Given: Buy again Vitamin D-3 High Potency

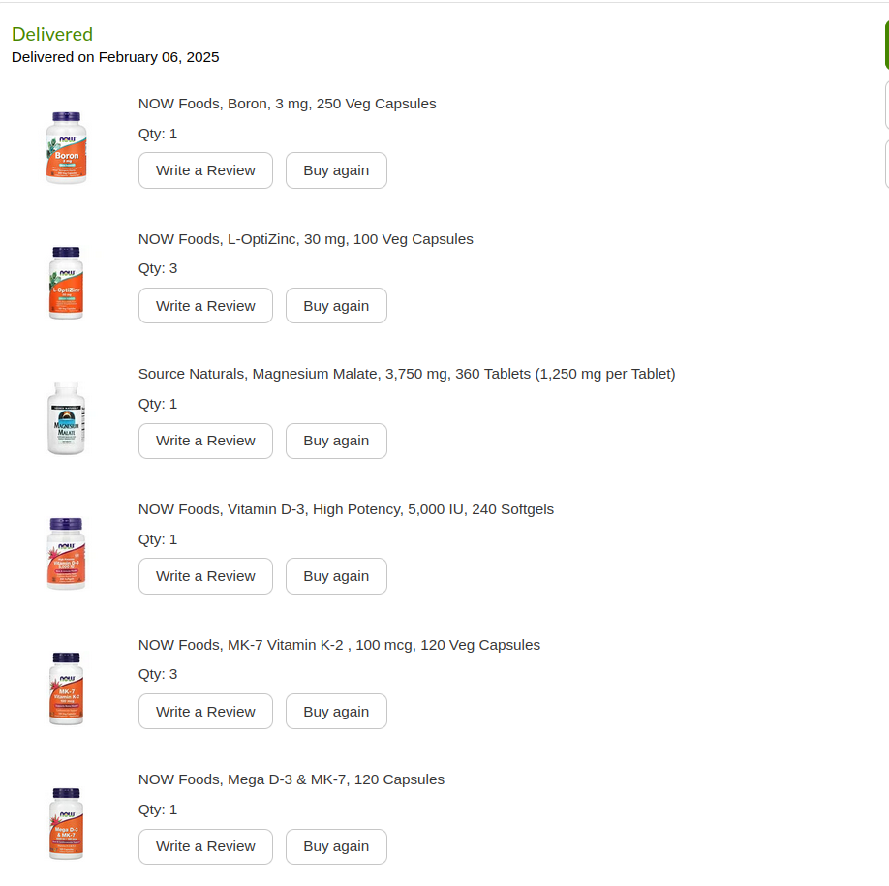Looking at the screenshot, I should coord(336,576).
